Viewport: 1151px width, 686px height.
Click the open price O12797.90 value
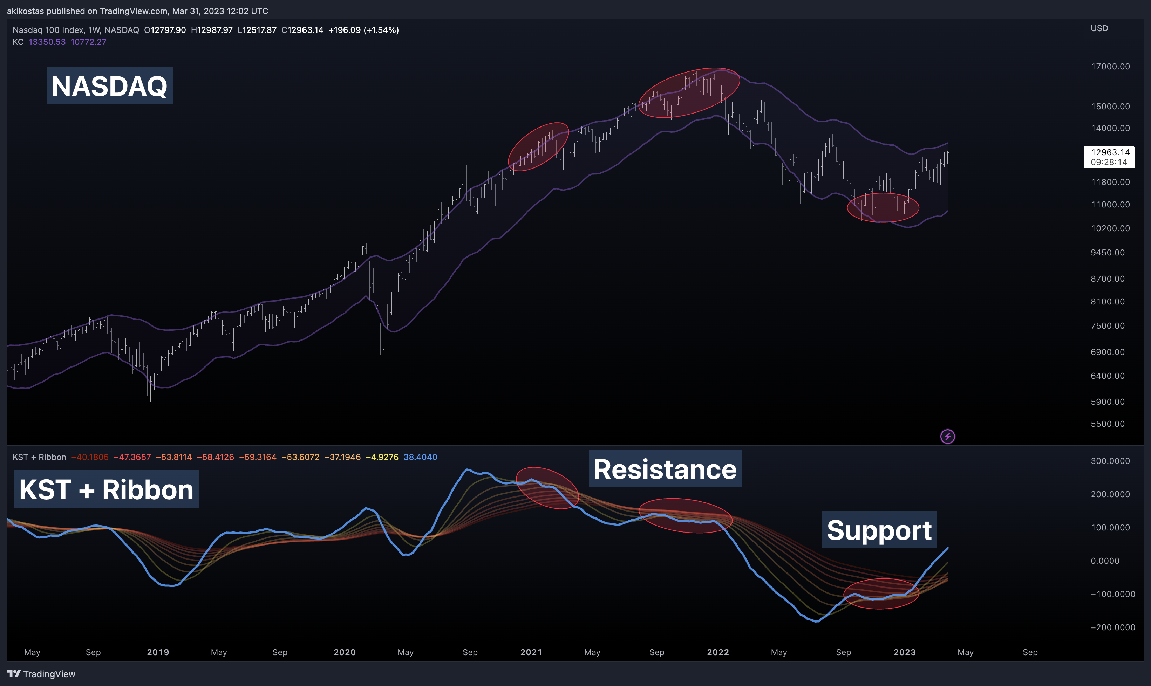click(165, 30)
